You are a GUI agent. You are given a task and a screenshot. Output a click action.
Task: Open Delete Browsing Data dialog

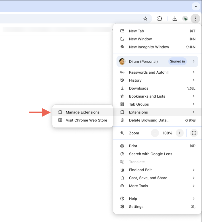point(149,120)
